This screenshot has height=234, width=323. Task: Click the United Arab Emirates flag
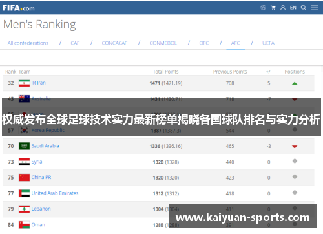tap(24, 193)
